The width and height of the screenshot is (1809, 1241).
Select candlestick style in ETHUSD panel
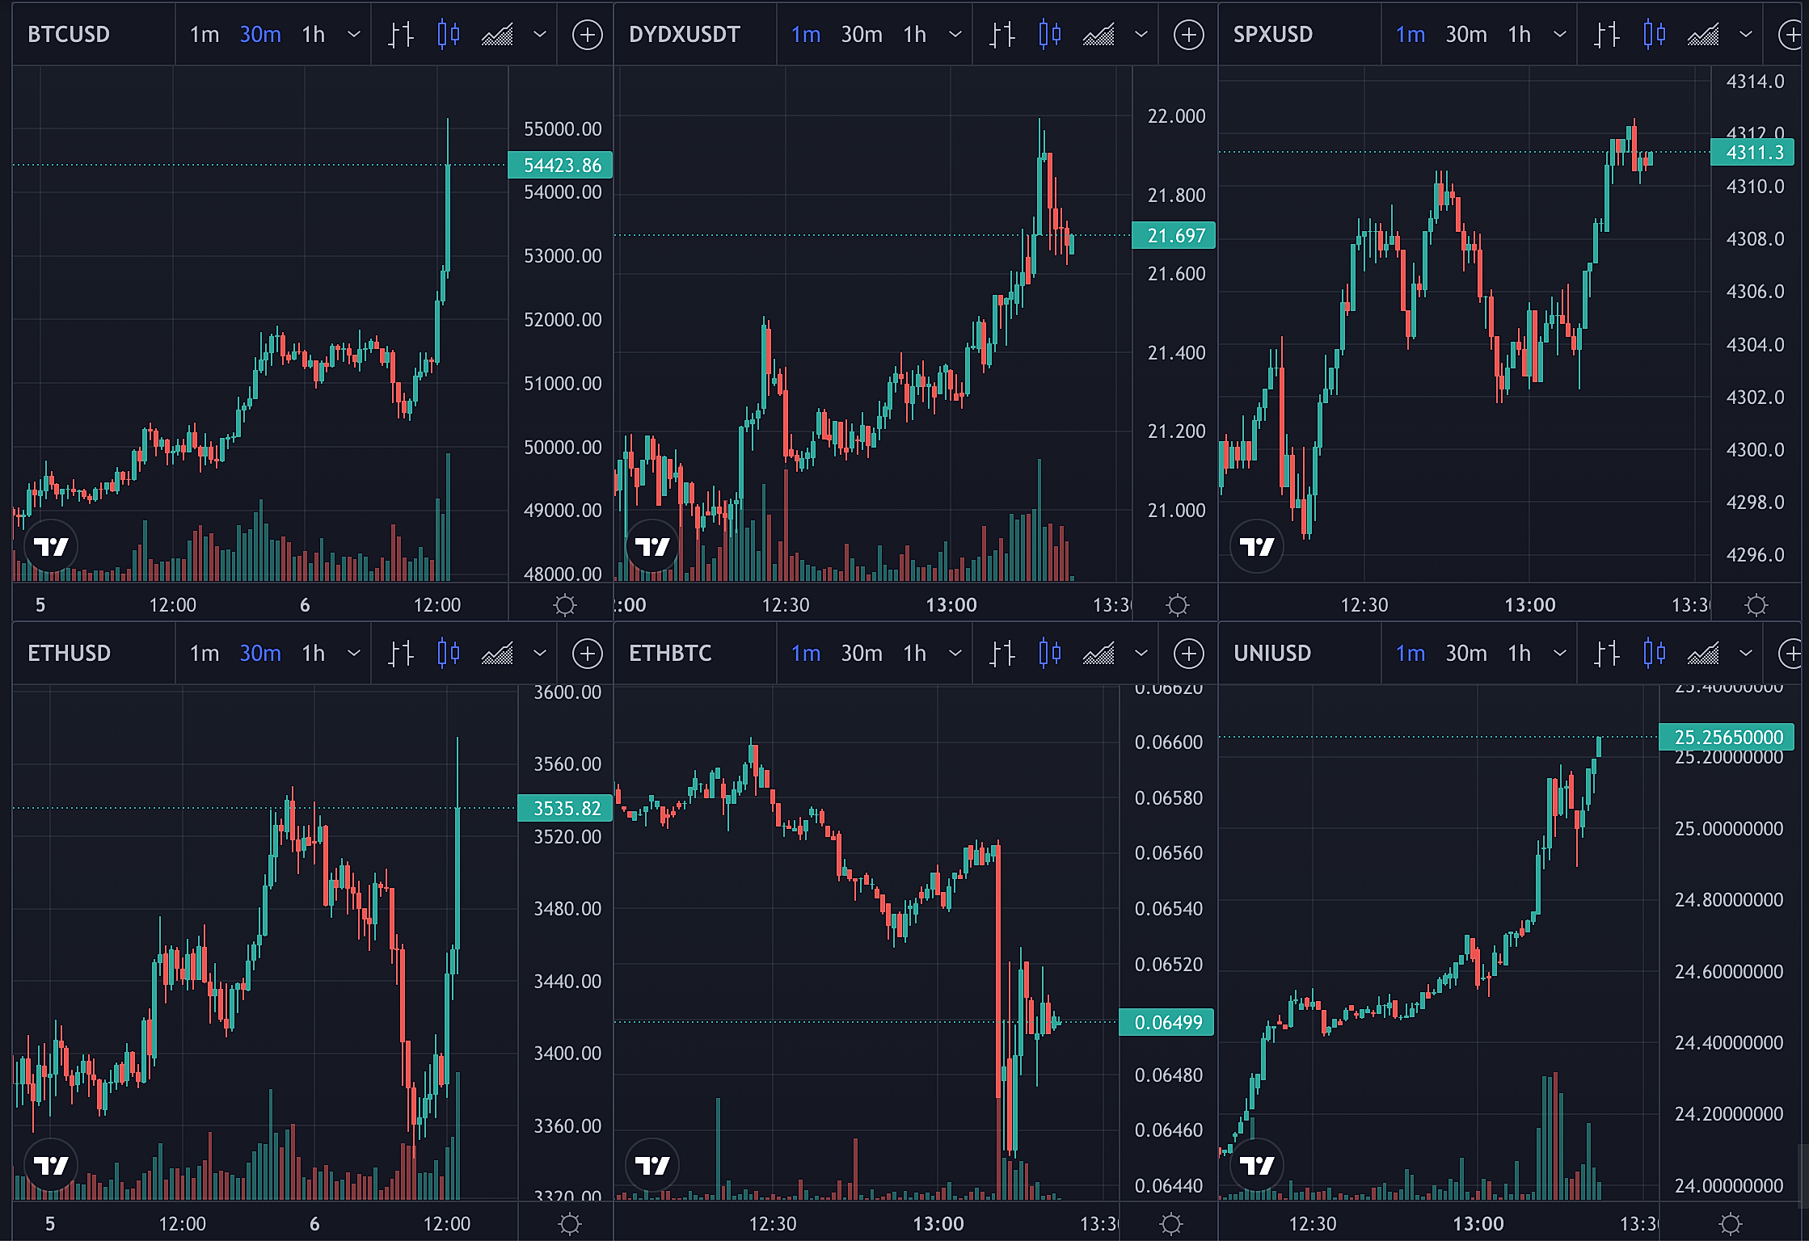[x=449, y=654]
